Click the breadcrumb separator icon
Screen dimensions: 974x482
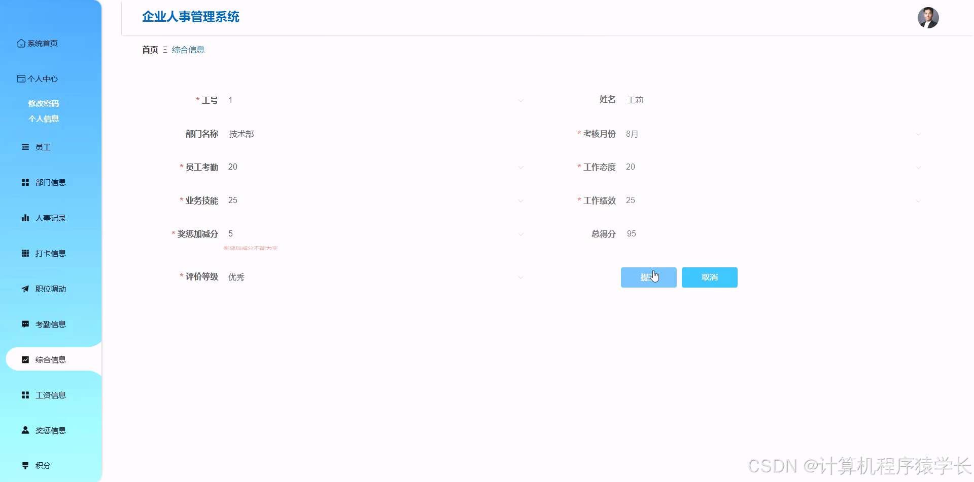(x=165, y=50)
